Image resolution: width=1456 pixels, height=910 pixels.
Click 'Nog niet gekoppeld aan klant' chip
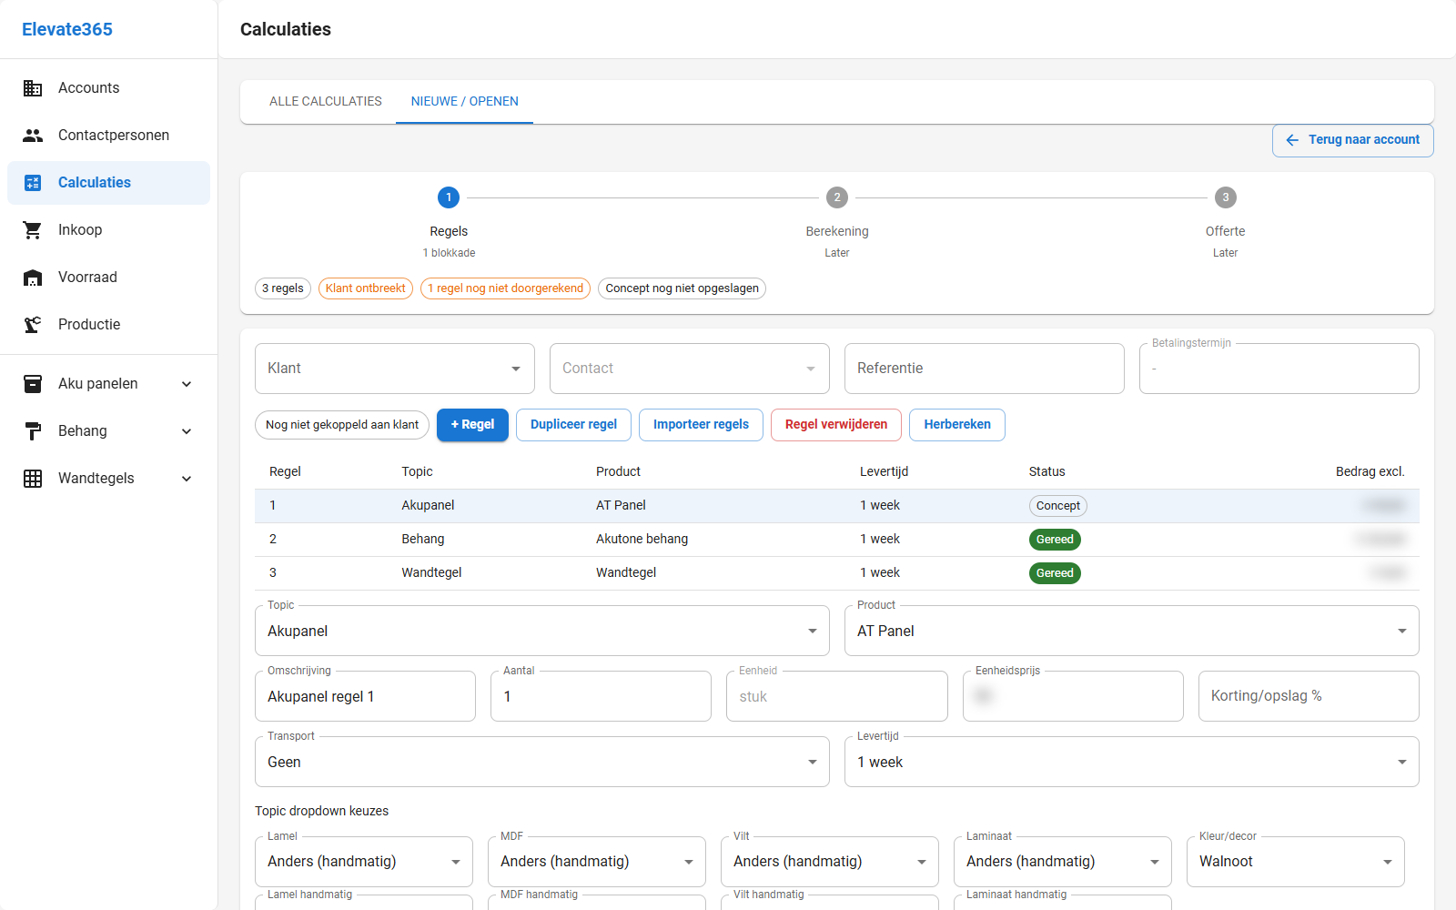(x=342, y=425)
